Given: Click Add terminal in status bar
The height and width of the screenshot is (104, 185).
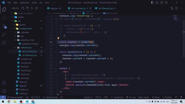Looking at the screenshot, I should pyautogui.click(x=50, y=97).
